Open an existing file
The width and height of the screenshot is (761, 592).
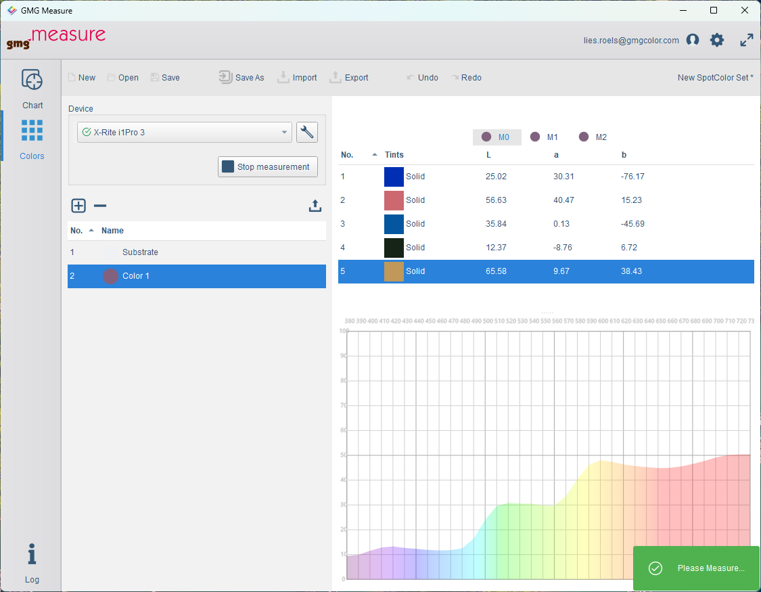123,78
